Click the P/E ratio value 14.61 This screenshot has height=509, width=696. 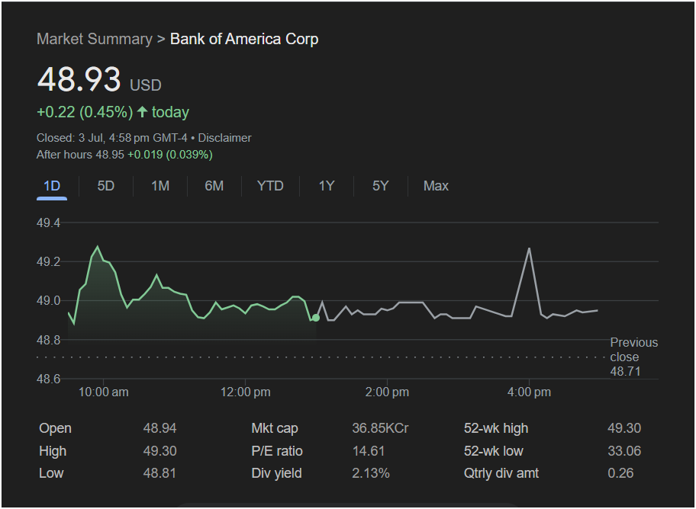(x=369, y=451)
